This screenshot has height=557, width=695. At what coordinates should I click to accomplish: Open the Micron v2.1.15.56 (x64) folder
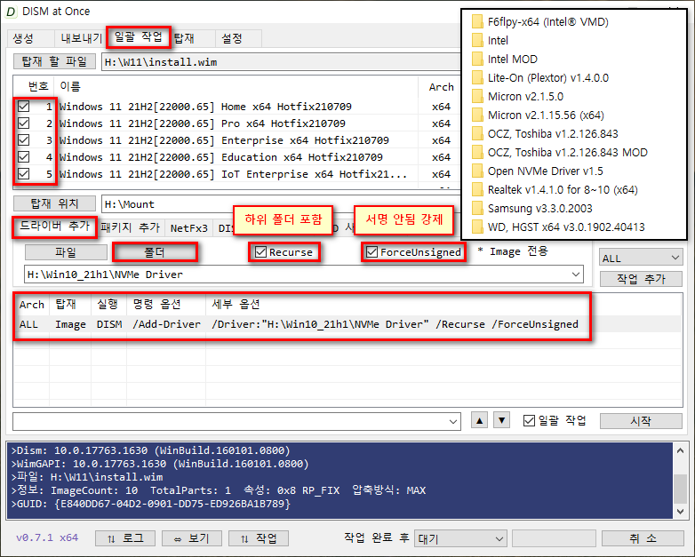538,115
